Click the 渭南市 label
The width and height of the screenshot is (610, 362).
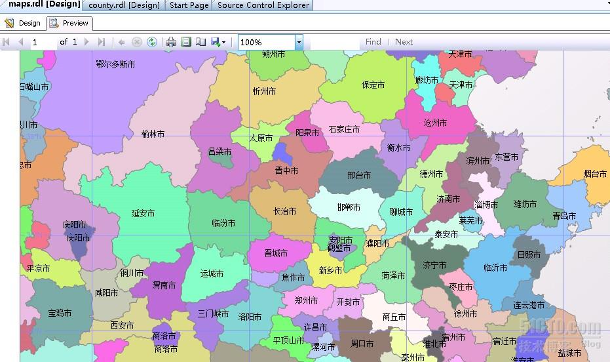164,285
